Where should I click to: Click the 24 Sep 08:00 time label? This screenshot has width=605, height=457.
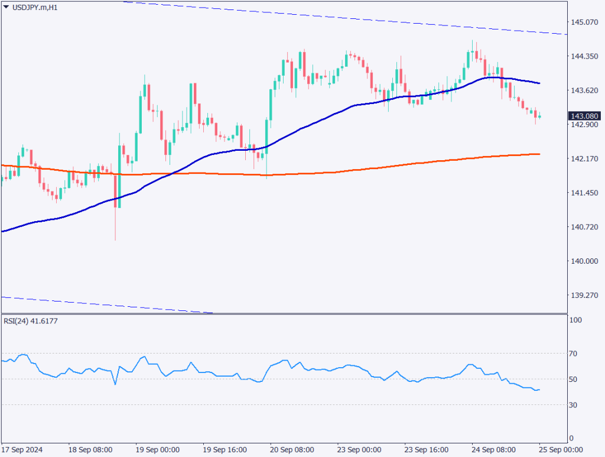click(493, 449)
